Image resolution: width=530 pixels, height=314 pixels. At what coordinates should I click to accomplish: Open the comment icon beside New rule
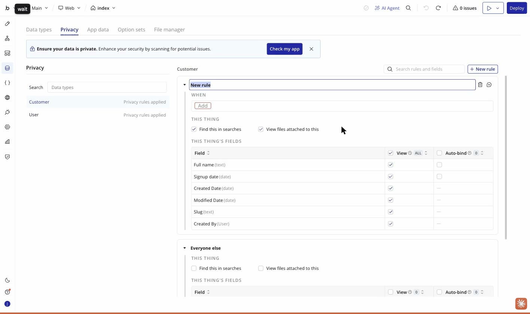coord(489,85)
